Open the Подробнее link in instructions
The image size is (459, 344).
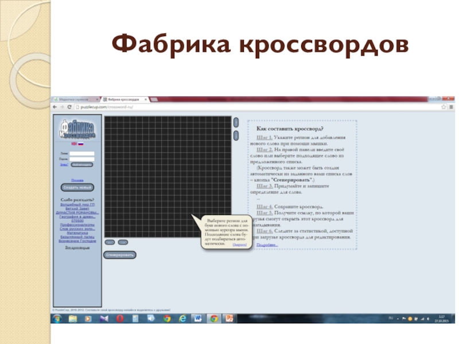click(x=267, y=245)
